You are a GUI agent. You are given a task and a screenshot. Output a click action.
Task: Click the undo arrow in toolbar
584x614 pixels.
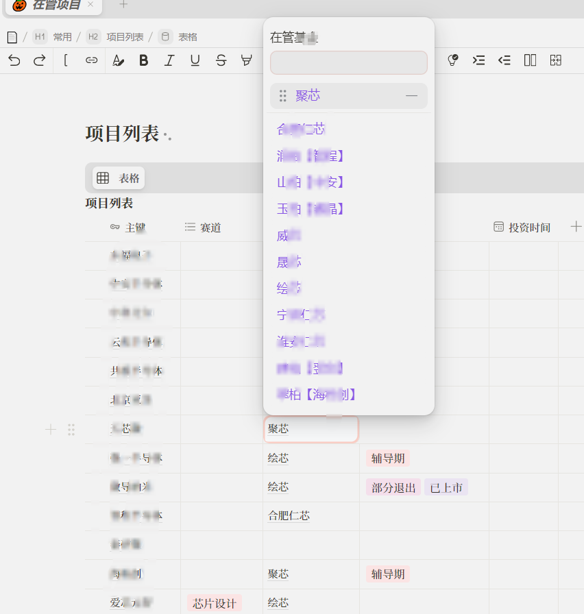pyautogui.click(x=14, y=60)
